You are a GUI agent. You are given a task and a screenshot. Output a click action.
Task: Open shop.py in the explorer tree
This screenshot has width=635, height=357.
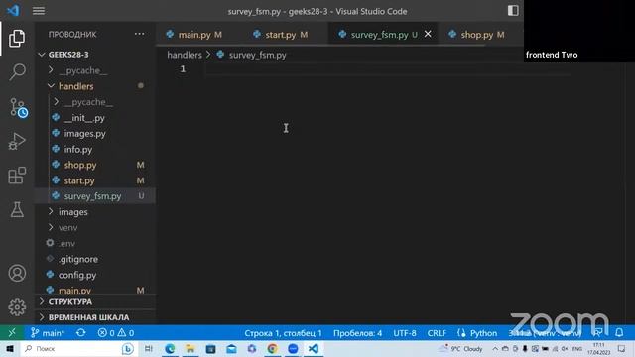[95, 165]
